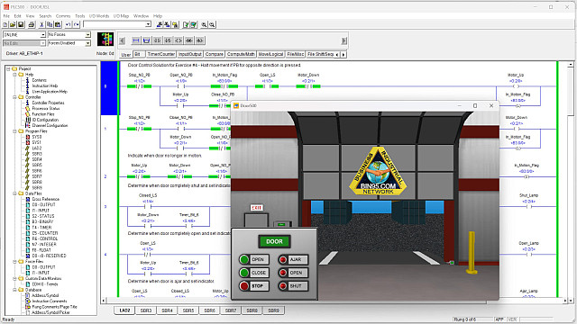Click the Redo arrow icon
The width and height of the screenshot is (577, 324).
coord(76,24)
